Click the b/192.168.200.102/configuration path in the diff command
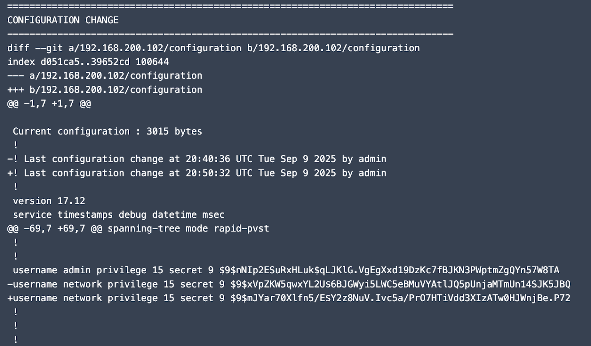This screenshot has width=591, height=346. tap(333, 48)
